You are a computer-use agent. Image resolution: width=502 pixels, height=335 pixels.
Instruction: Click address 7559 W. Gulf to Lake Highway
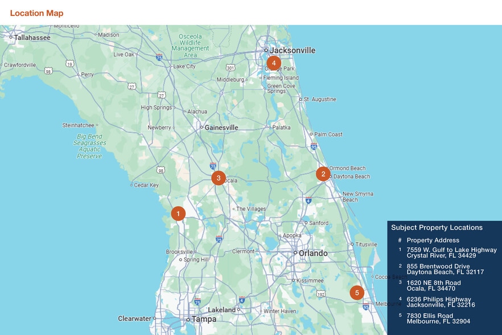pos(451,252)
